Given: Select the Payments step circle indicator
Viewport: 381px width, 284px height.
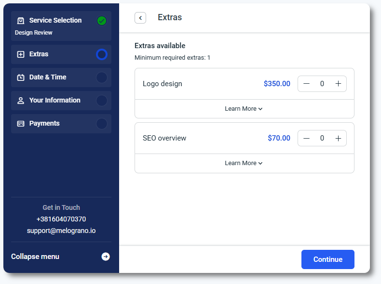Looking at the screenshot, I should pos(101,124).
